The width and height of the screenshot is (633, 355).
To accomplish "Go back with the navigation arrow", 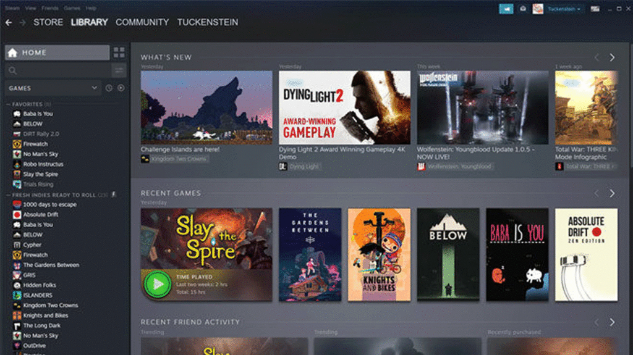I will pyautogui.click(x=9, y=22).
